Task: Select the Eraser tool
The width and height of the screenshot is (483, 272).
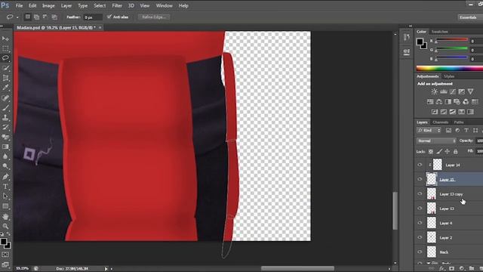Action: 5,137
